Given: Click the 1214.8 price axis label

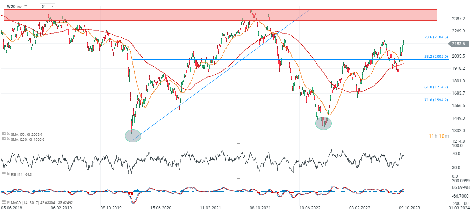Looking at the screenshot, I should (x=458, y=141).
